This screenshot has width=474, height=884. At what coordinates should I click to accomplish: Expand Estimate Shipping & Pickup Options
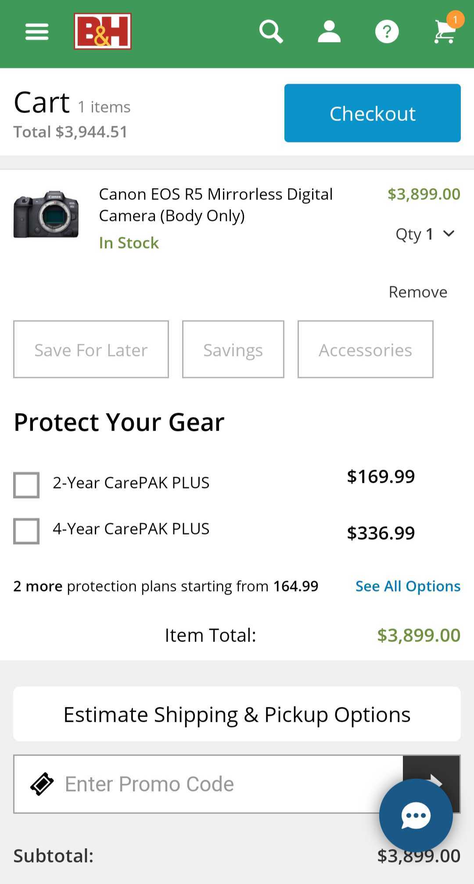click(237, 714)
